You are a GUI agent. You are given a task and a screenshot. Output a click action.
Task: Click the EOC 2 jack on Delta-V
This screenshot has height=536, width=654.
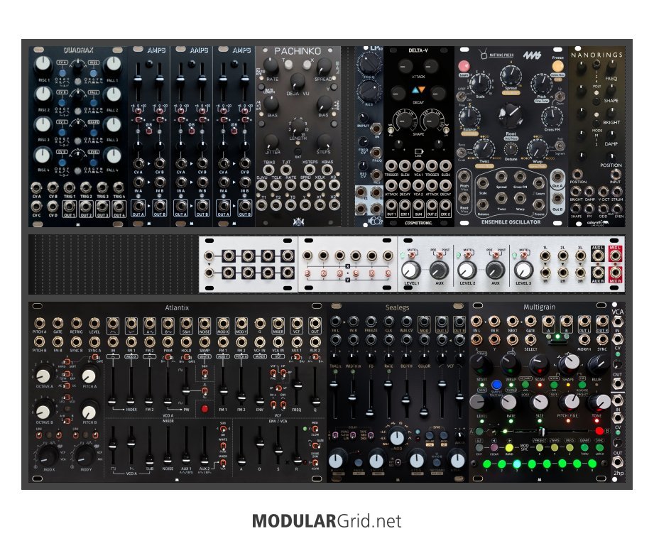tap(445, 205)
